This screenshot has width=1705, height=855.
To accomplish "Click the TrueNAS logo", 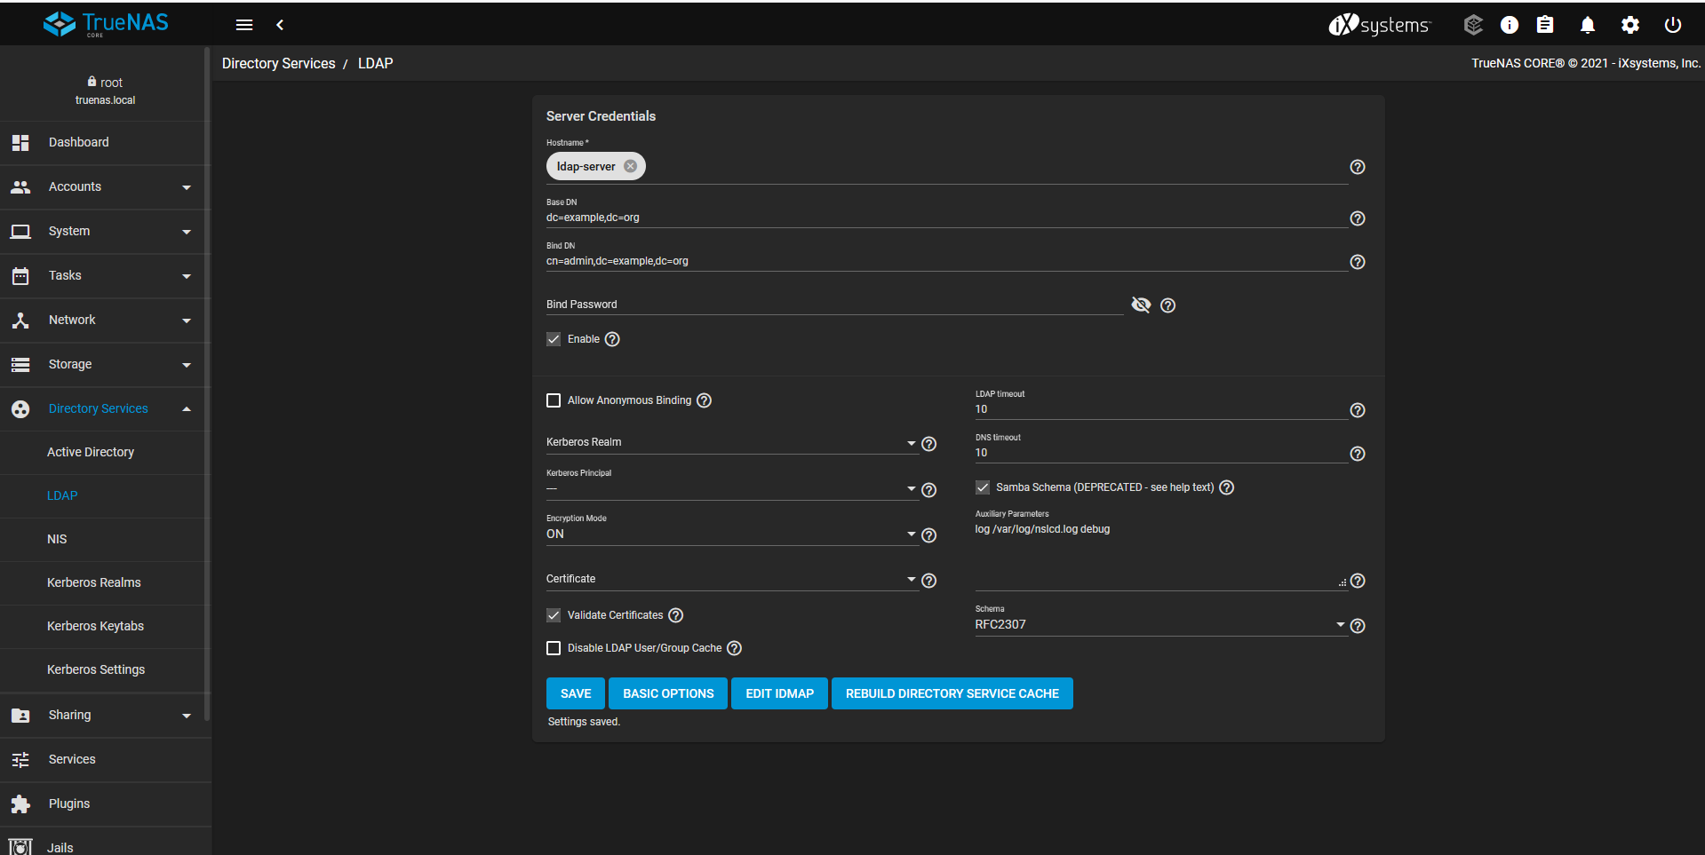I will click(106, 24).
